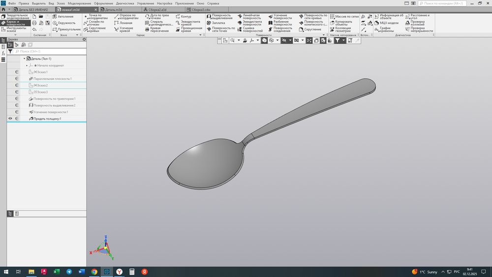Activate Усечение кривой tool
492x277 pixels.
tap(123, 29)
